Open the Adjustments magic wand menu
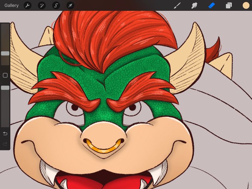This screenshot has height=189, width=252. (42, 6)
